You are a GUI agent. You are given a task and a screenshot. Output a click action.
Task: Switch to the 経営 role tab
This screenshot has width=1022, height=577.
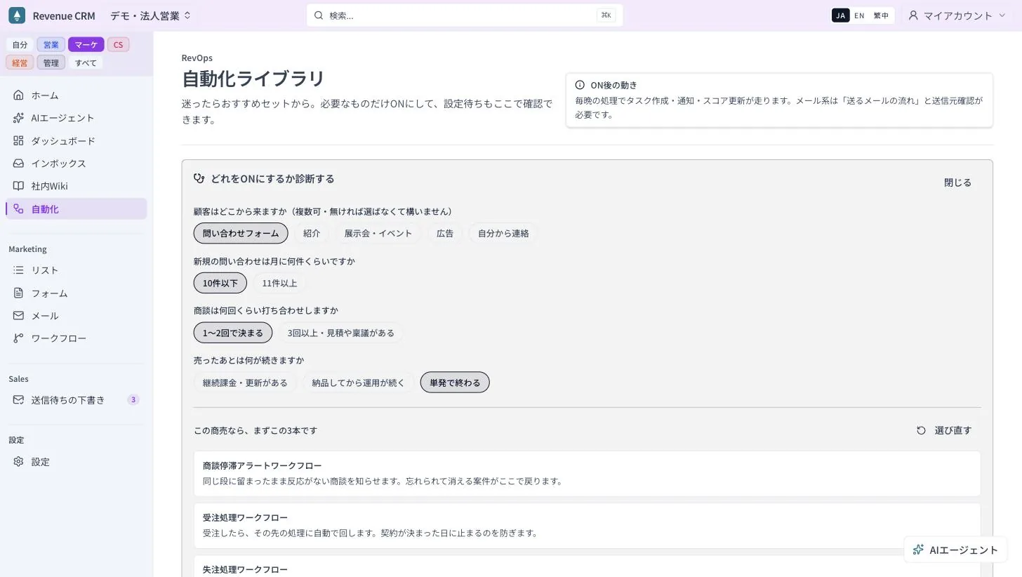point(20,62)
